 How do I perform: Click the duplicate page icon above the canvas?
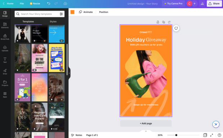[x=164, y=22]
